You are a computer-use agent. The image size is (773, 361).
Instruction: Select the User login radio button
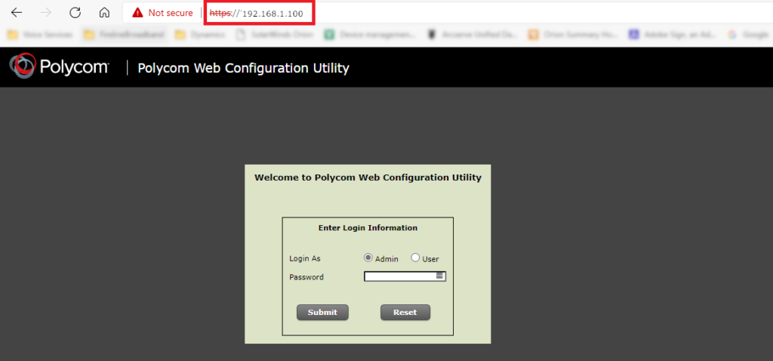point(415,258)
